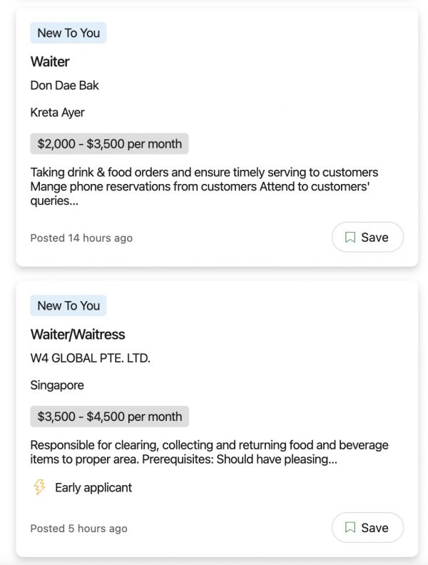Click the bookmark icon on W4 GLOBAL card
Image resolution: width=428 pixels, height=565 pixels.
click(350, 528)
